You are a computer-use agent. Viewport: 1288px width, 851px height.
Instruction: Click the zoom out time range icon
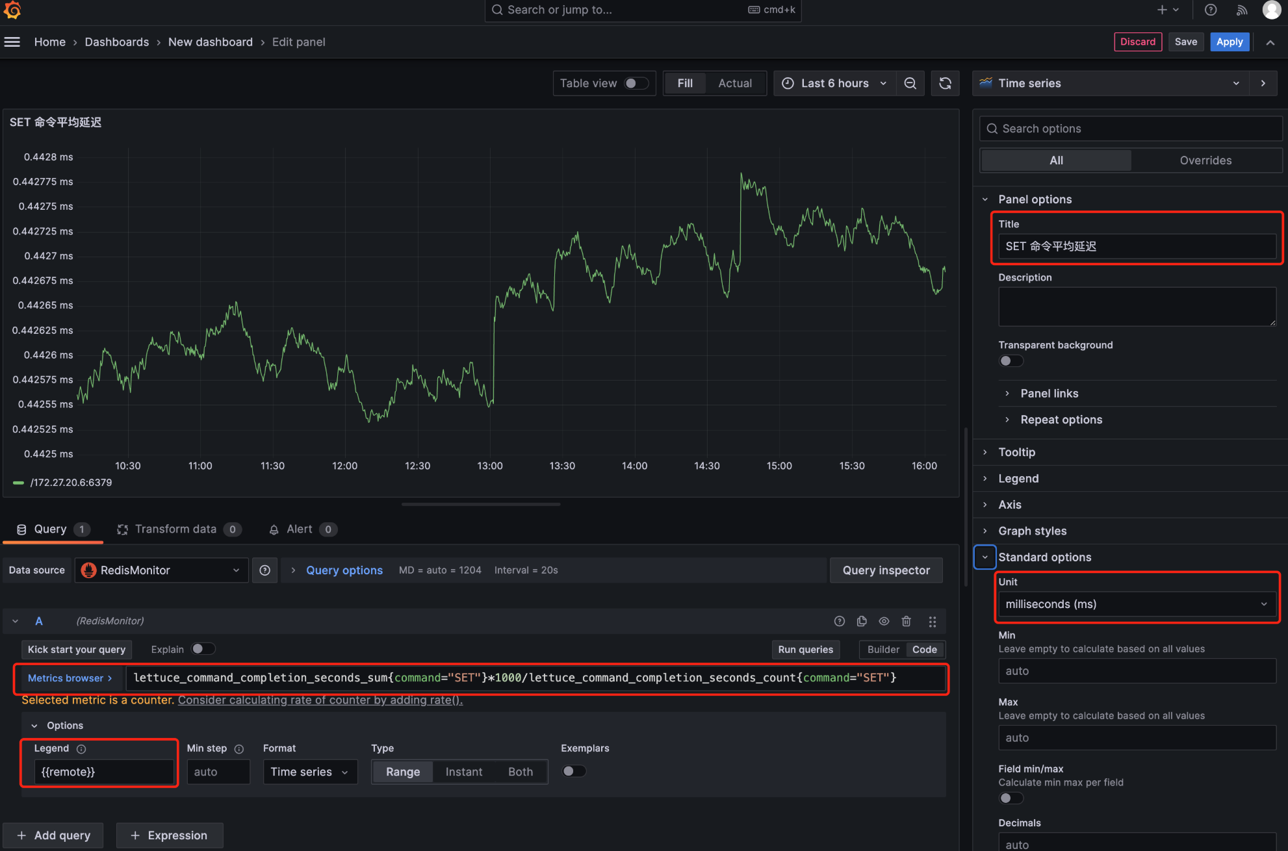910,83
